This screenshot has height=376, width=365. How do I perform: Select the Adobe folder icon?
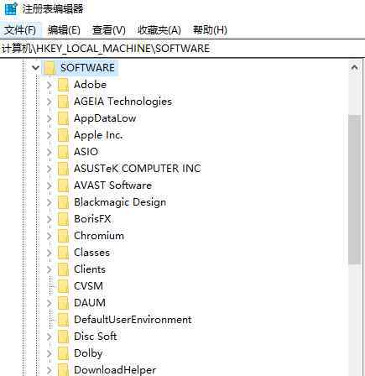(63, 85)
